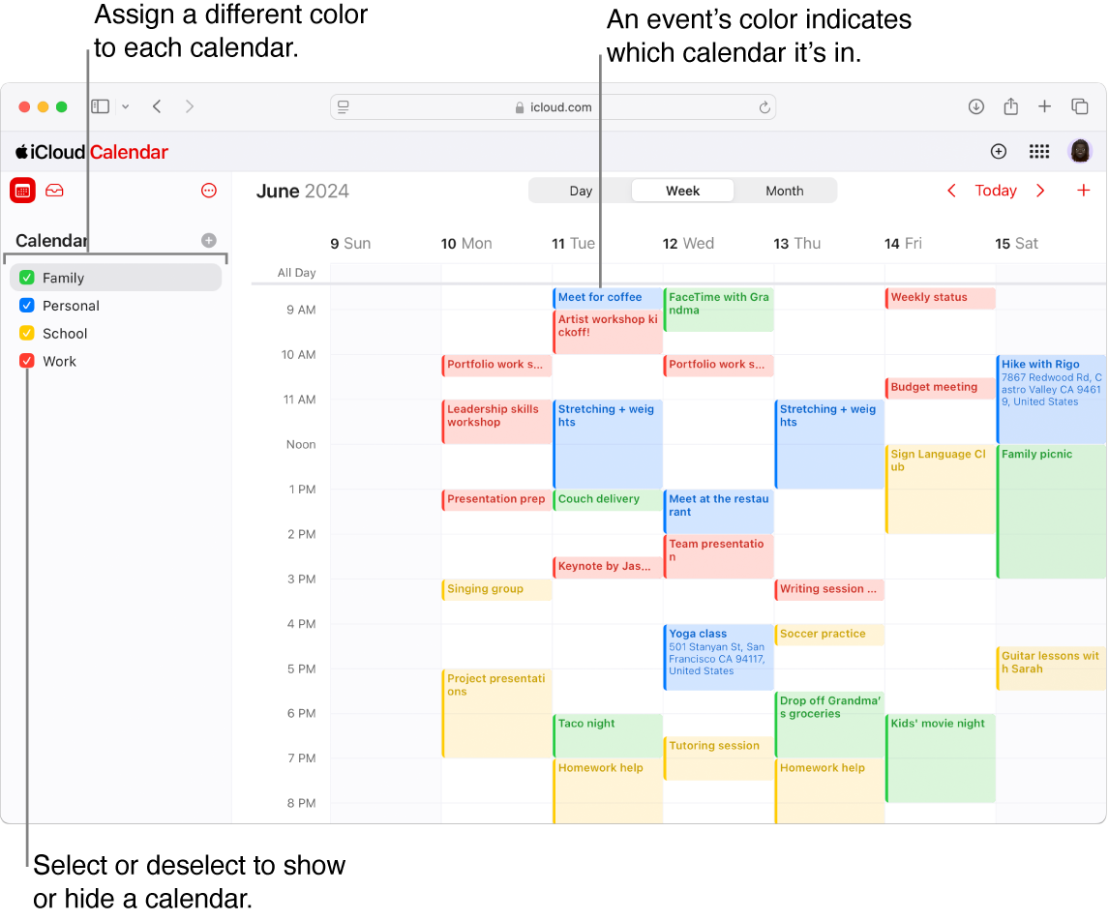Screen dimensions: 1109x921
Task: Hide the Personal calendar via checkbox
Action: coord(27,306)
